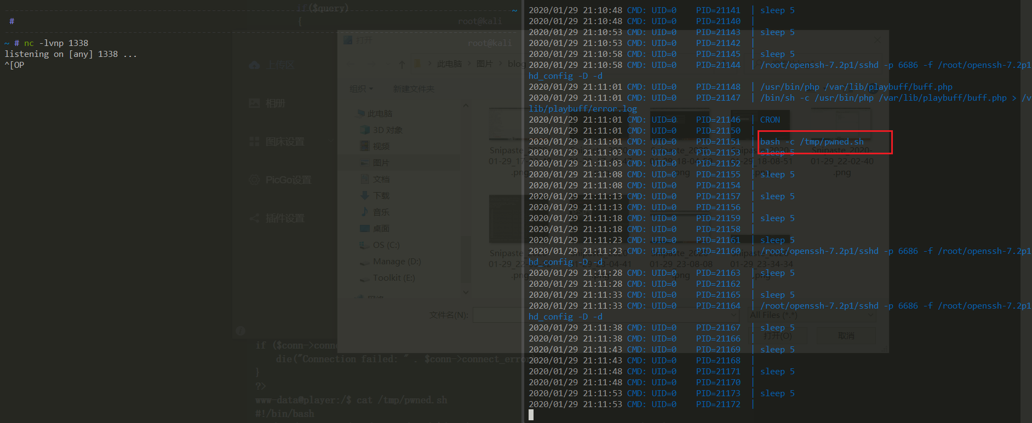Select 此电脑 in the dialog breadcrumb path
The width and height of the screenshot is (1032, 423).
click(449, 64)
